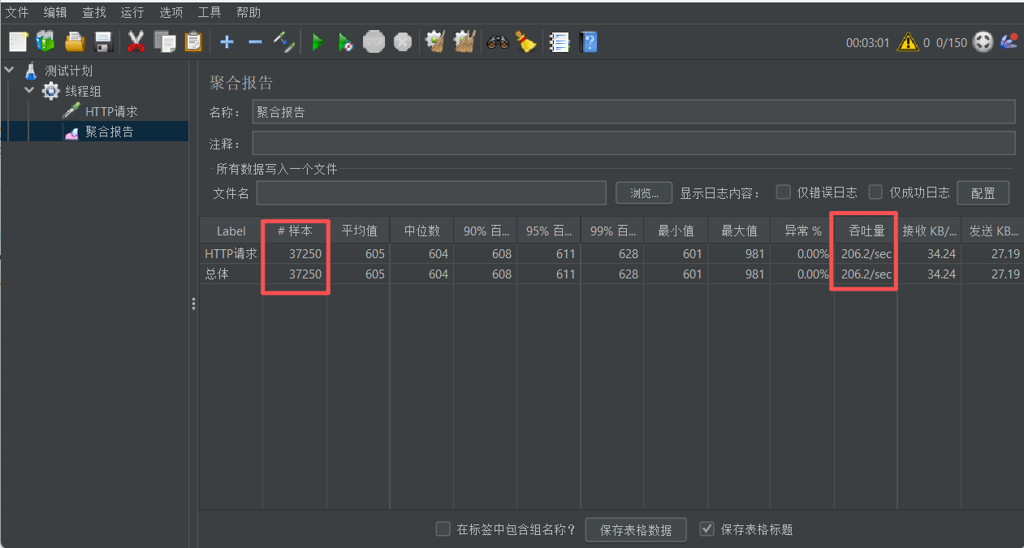
Task: Start the test plan
Action: 317,41
